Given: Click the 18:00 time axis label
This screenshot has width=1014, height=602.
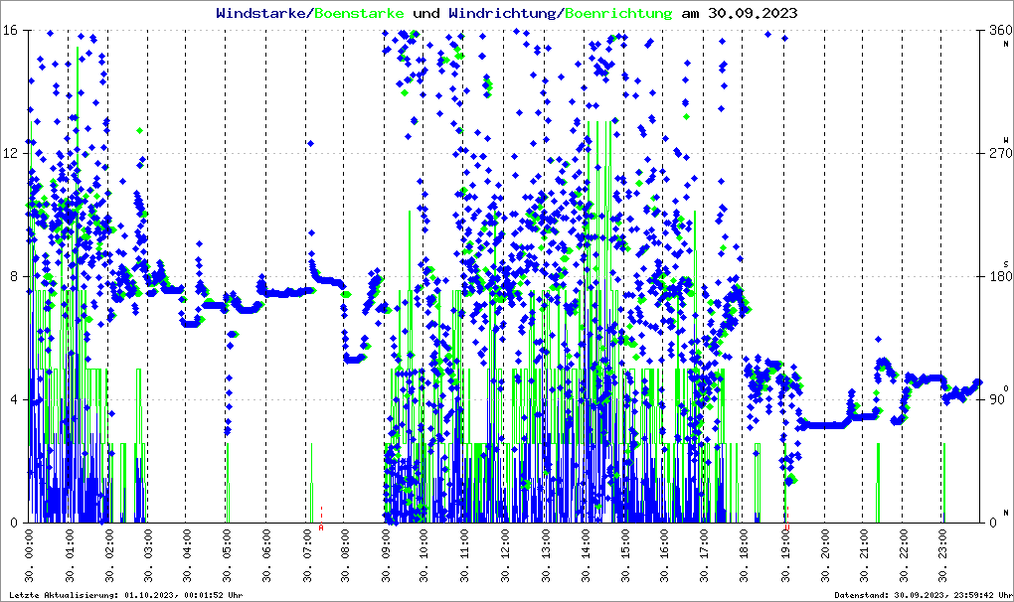Looking at the screenshot, I should click(743, 555).
